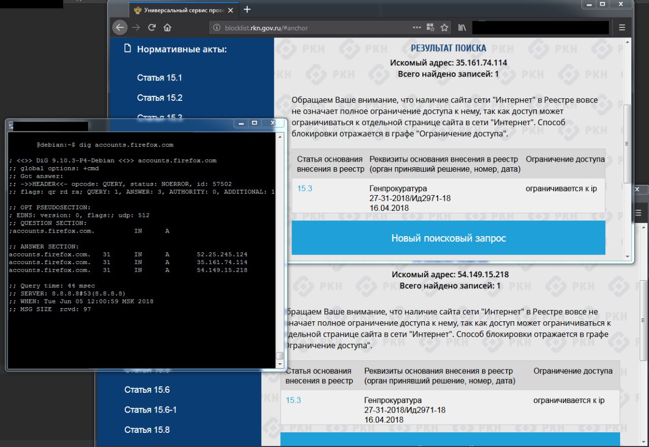Open a new tab with the plus button

pos(247,10)
